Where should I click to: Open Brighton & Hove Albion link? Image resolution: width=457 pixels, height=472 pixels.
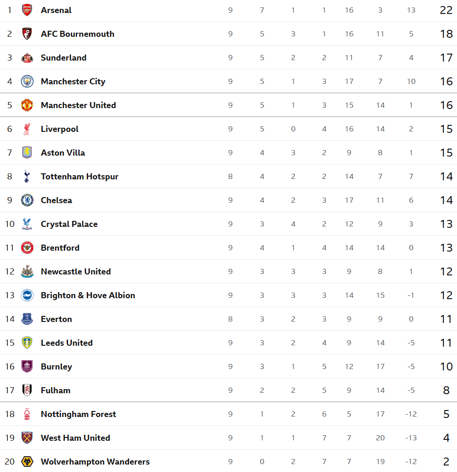(x=88, y=295)
